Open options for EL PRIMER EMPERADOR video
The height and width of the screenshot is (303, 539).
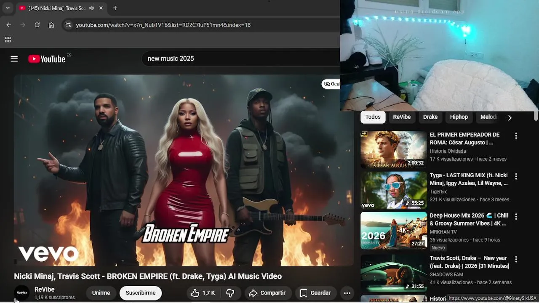(x=516, y=136)
